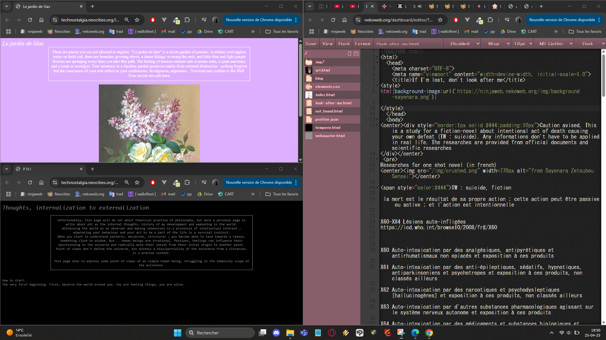The width and height of the screenshot is (606, 340).
Task: Show more bookmarks chevron in the Le jardin window
Action: 253,32
